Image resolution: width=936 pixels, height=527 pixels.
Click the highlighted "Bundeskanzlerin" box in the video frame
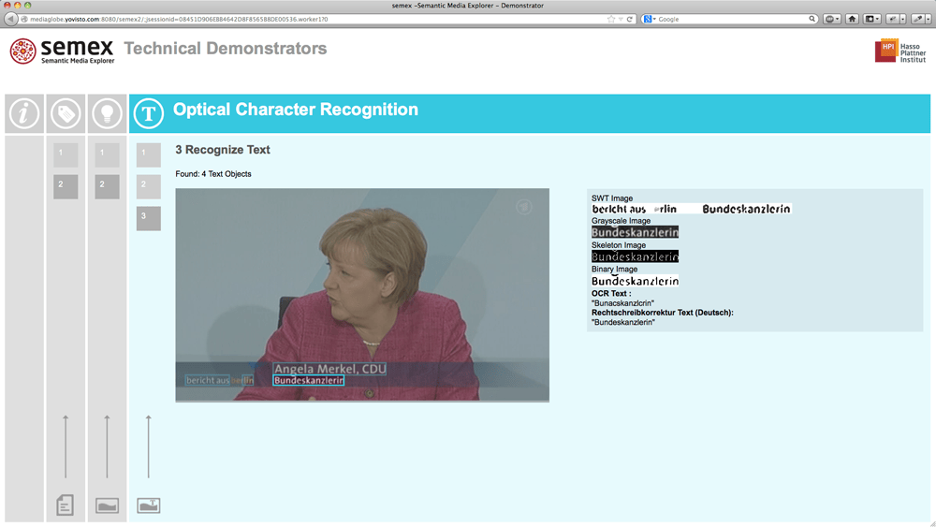(309, 381)
